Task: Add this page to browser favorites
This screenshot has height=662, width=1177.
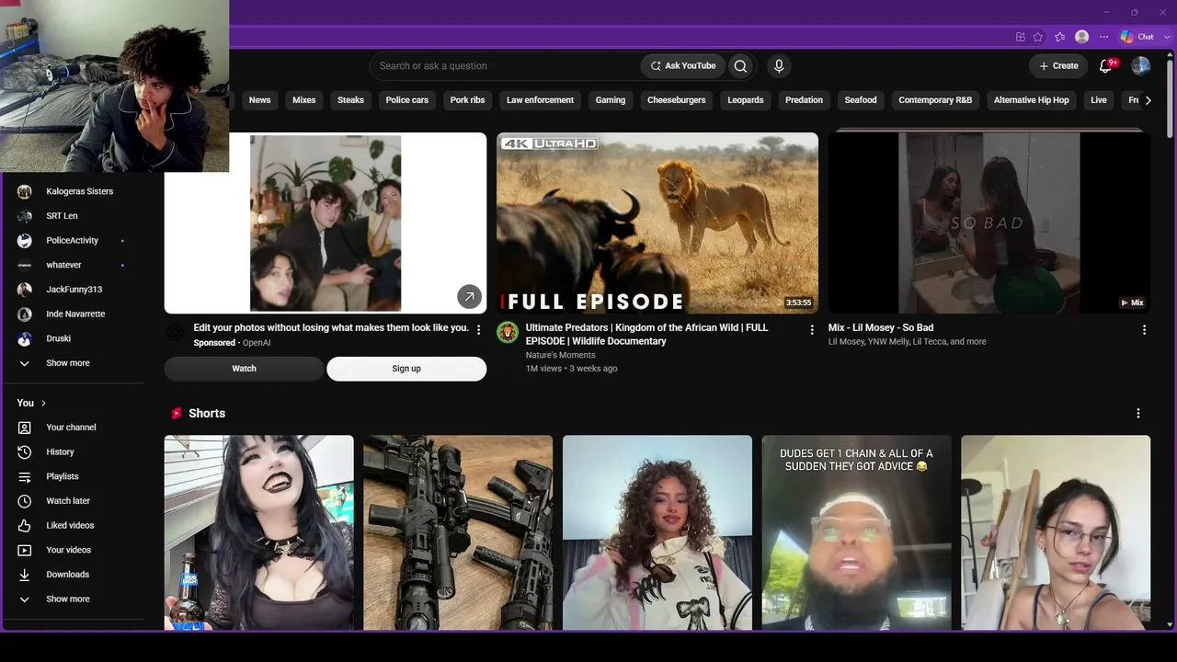Action: (x=1038, y=37)
